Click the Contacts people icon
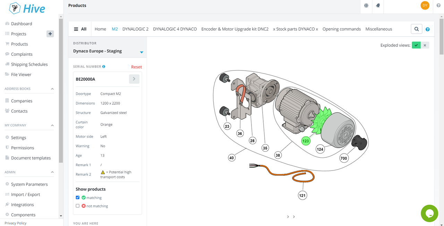 click(7, 111)
